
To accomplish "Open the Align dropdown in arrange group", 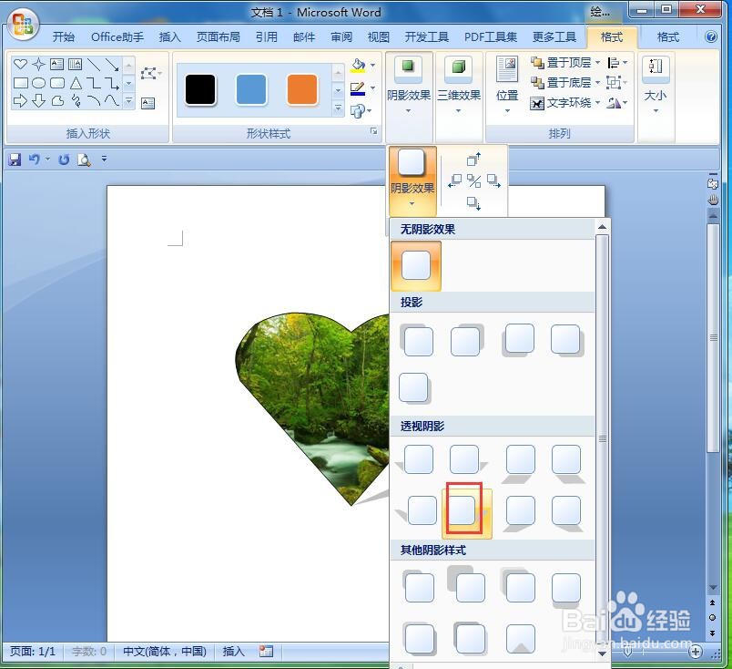I will pyautogui.click(x=617, y=63).
